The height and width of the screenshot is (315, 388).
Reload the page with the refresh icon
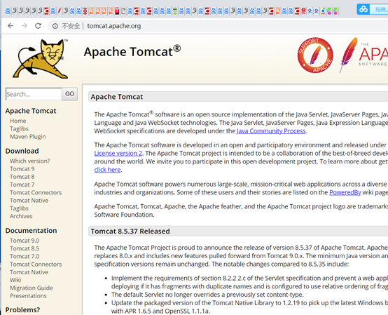(38, 26)
